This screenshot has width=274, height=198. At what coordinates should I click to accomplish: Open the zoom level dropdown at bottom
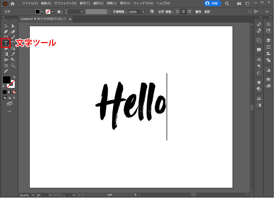pyautogui.click(x=33, y=195)
